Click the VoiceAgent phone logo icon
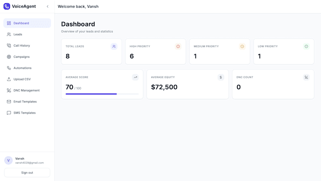This screenshot has width=321, height=181. coord(7,6)
